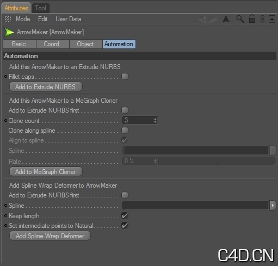
Task: Click the back/forward navigation arrows icon
Action: pos(208,19)
